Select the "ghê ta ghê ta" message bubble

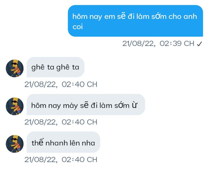pos(55,67)
